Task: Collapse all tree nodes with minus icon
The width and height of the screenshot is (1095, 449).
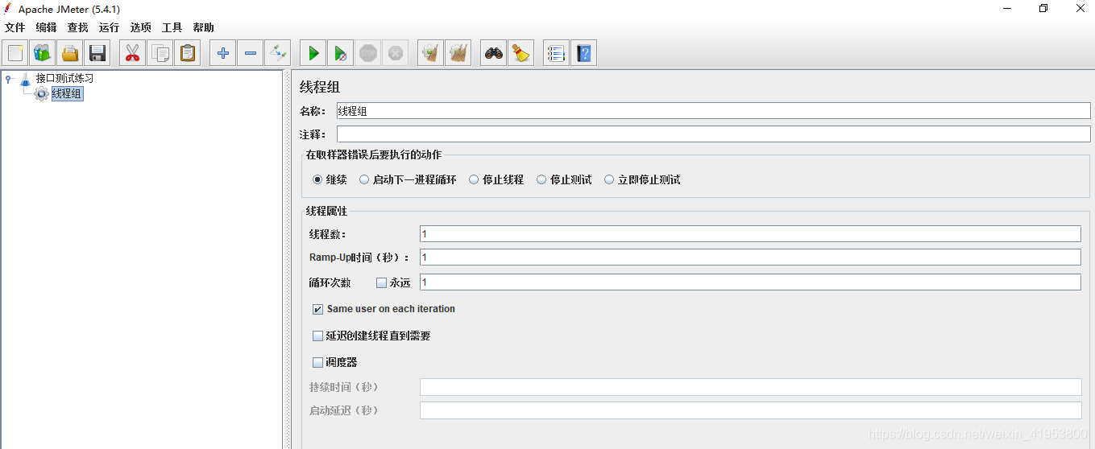Action: [251, 53]
